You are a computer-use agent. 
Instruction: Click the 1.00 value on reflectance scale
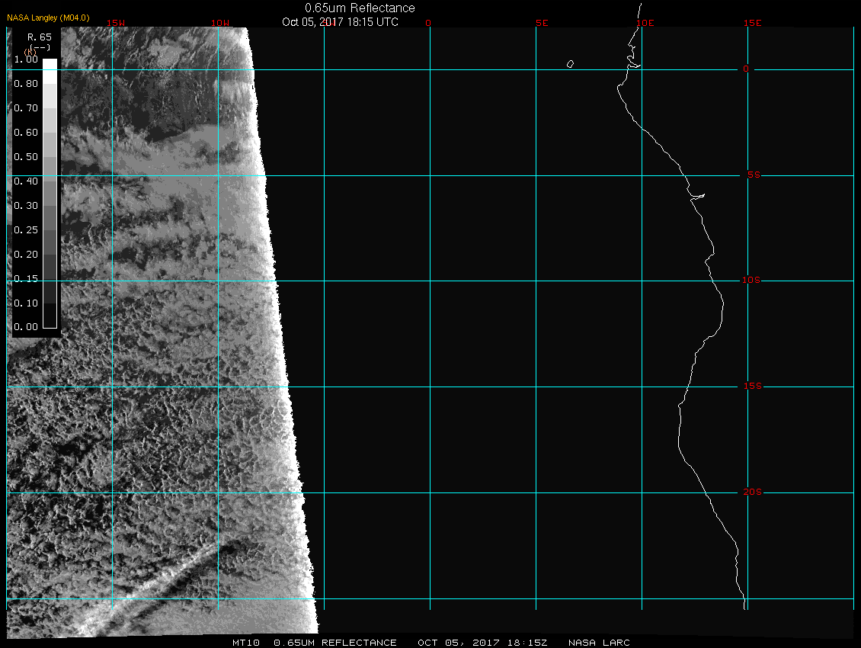pos(26,59)
